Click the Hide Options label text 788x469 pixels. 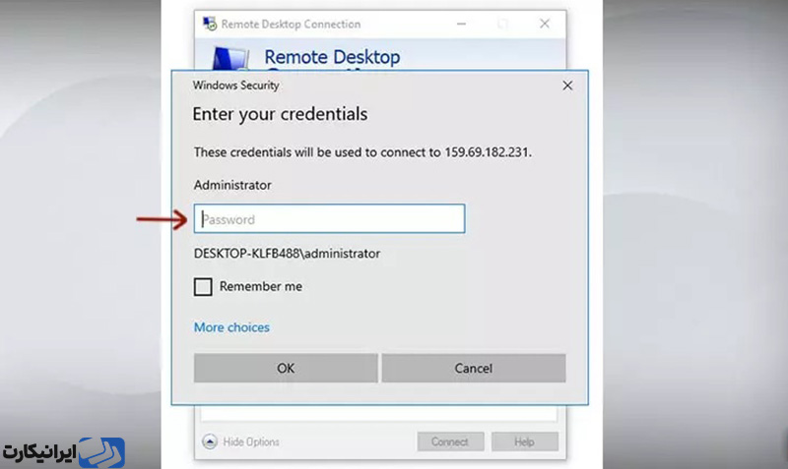coord(251,441)
